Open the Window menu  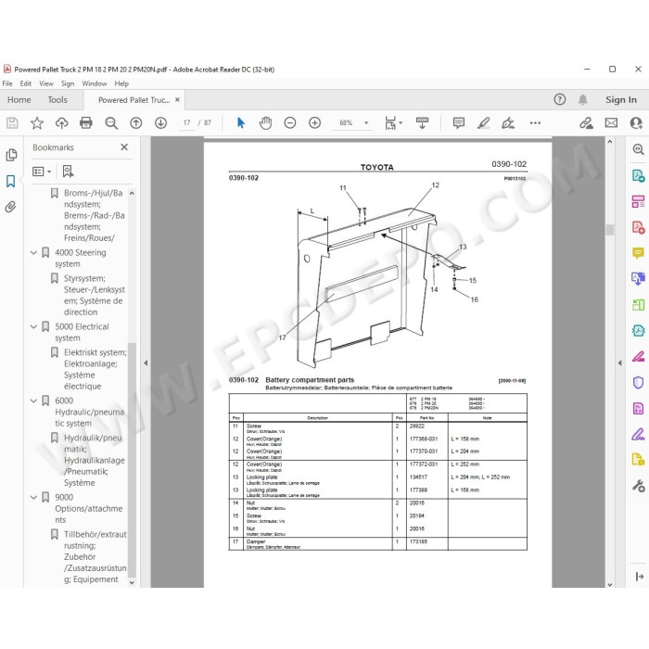click(x=95, y=83)
